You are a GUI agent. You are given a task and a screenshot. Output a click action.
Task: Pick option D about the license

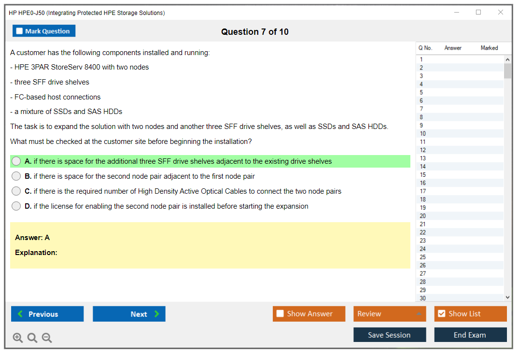[16, 206]
